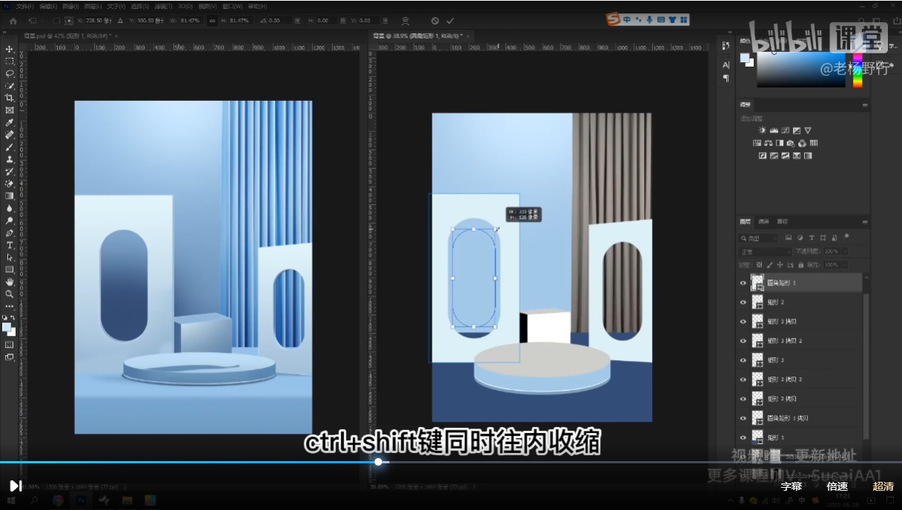The image size is (902, 510).
Task: Select the Move tool
Action: tap(10, 49)
